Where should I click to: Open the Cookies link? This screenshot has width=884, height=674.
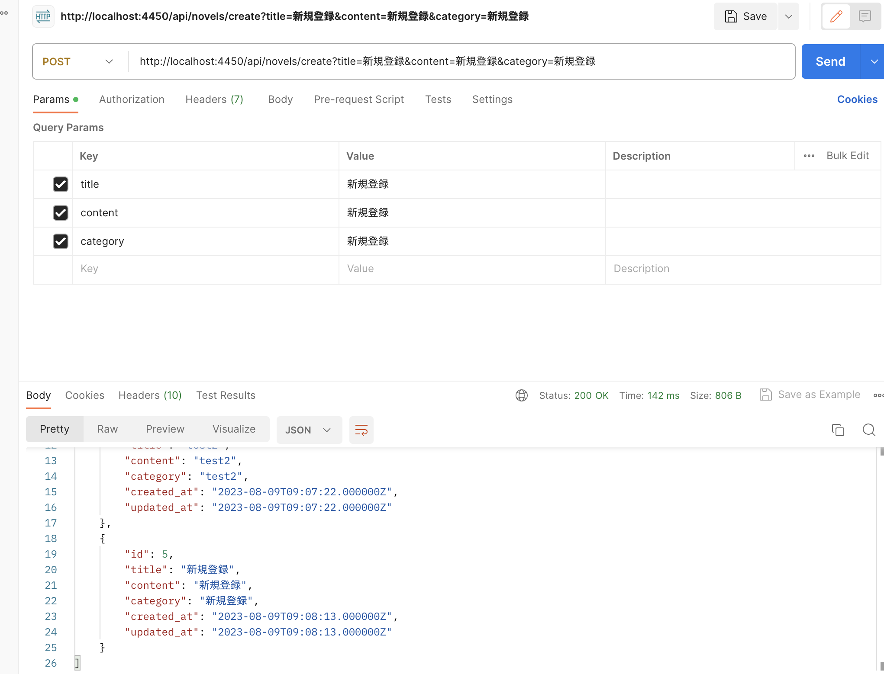click(x=857, y=99)
